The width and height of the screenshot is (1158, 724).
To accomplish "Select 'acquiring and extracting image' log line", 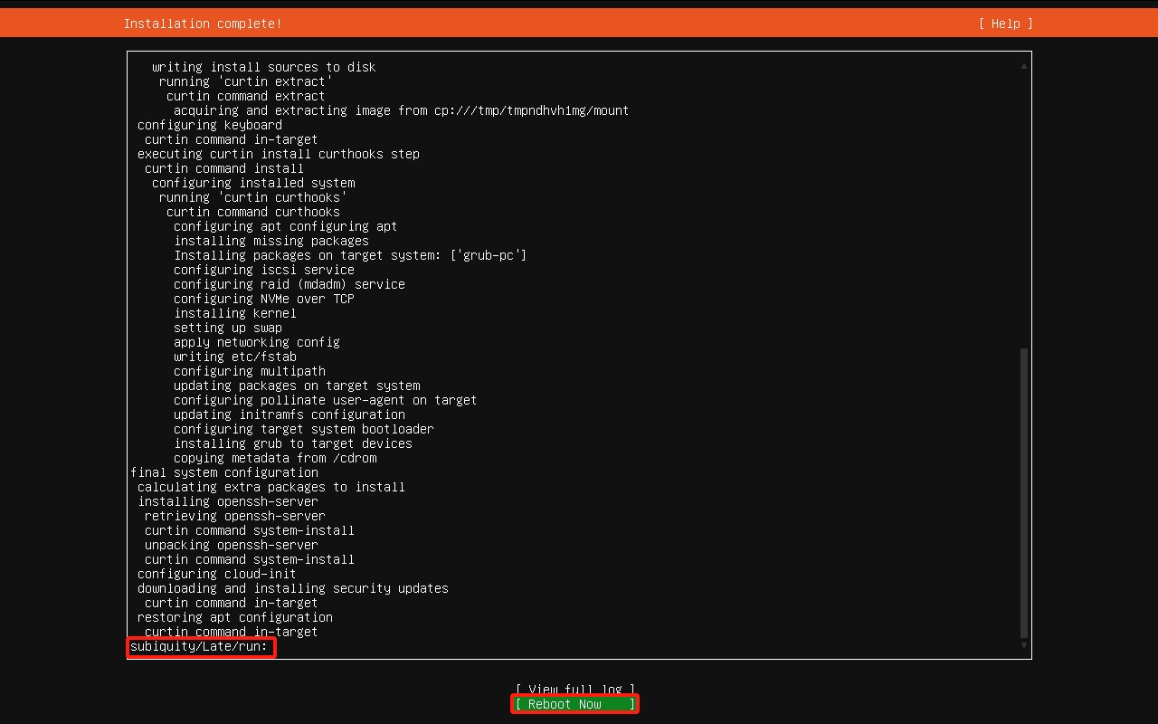I will (402, 110).
